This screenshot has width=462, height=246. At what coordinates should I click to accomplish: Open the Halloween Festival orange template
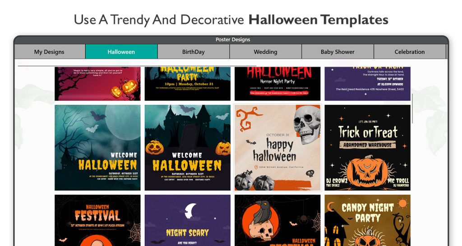(97, 220)
